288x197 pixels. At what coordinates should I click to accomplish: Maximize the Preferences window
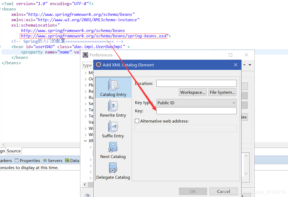pos(231,55)
